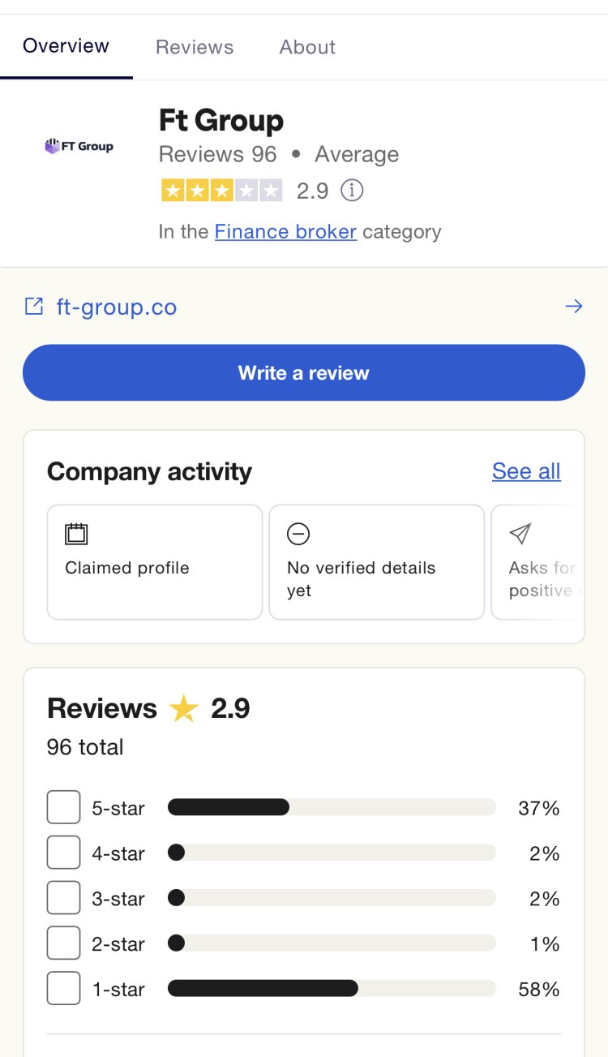
Task: Check the 4-star filter checkbox
Action: 64,853
